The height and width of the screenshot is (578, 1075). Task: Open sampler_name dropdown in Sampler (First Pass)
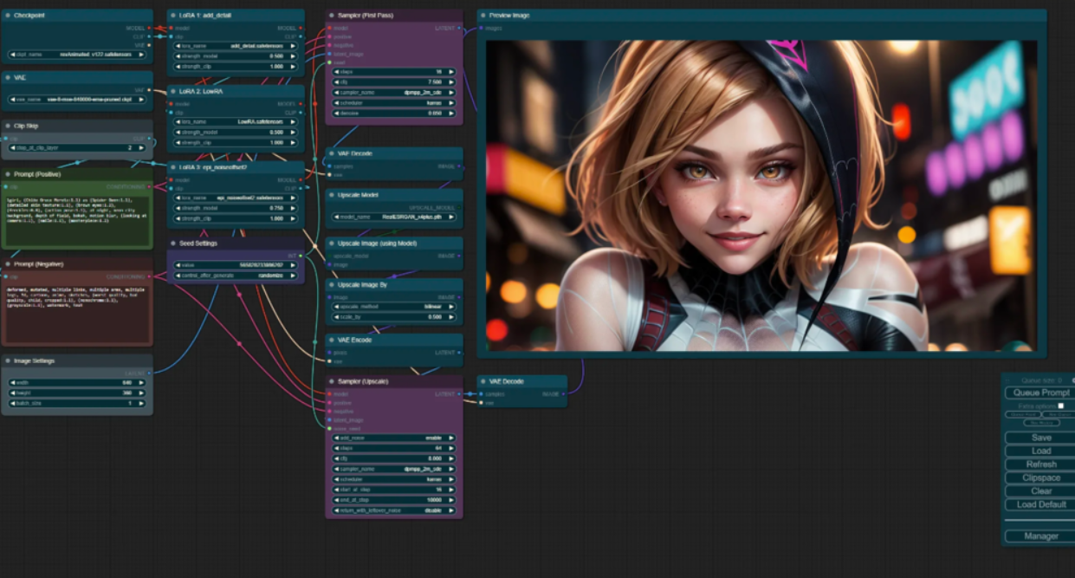click(x=393, y=92)
